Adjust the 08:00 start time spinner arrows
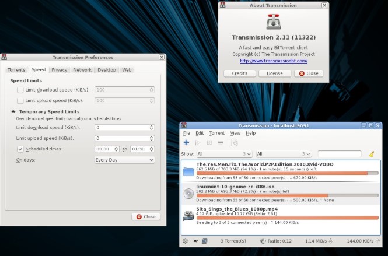The width and height of the screenshot is (388, 256). point(116,149)
